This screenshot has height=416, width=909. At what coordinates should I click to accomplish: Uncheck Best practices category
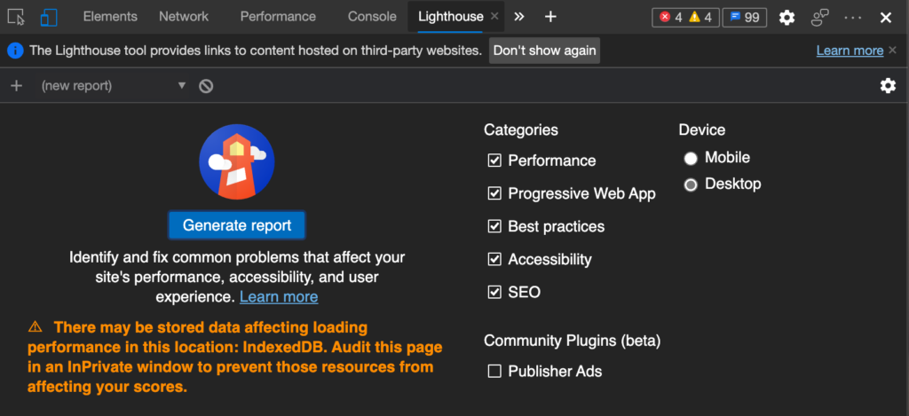494,226
